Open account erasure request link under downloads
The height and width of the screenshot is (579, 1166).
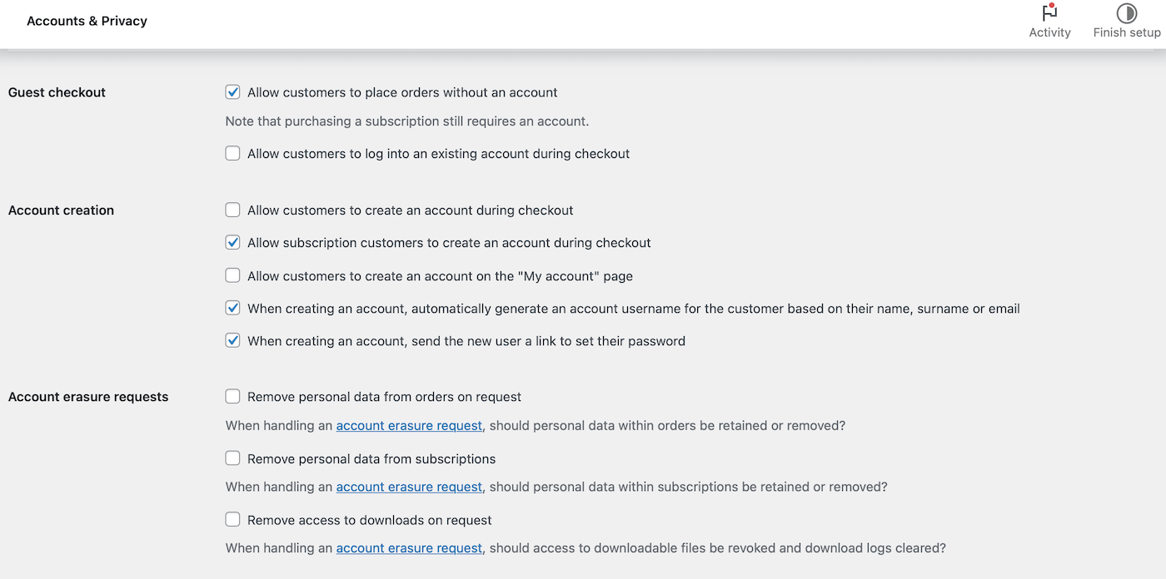click(x=409, y=549)
